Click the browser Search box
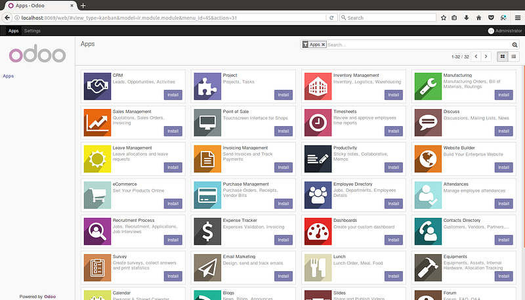 [388, 18]
